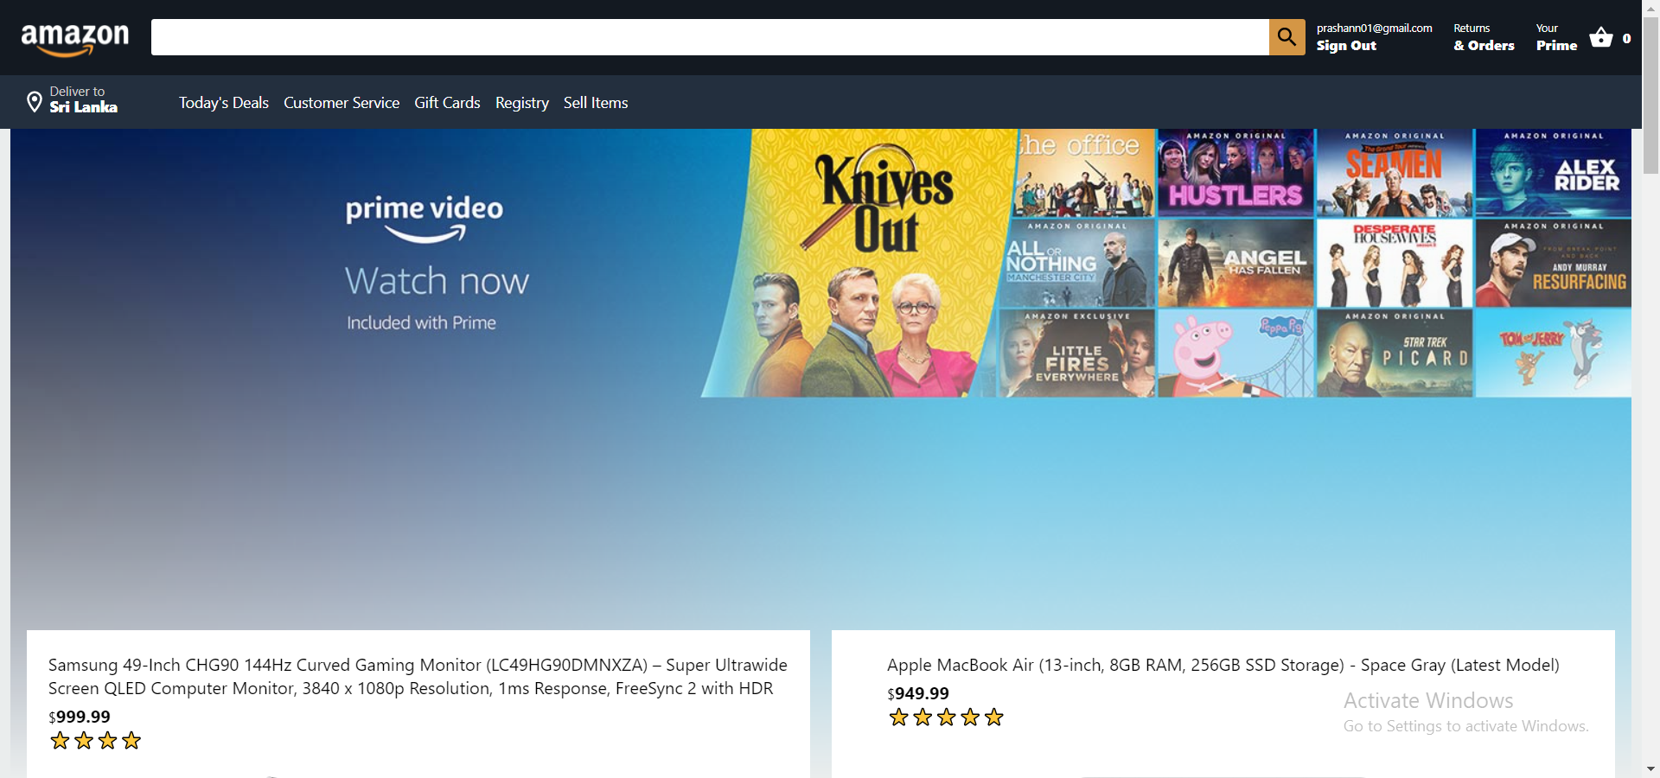This screenshot has width=1660, height=778.
Task: Select the Hustlers thumbnail
Action: (1235, 173)
